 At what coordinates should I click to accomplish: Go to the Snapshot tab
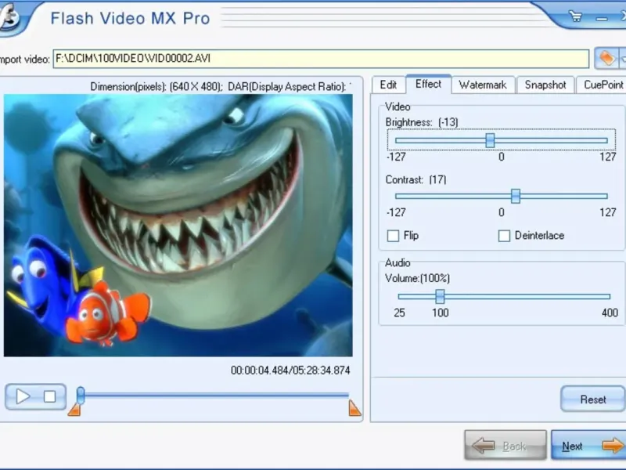545,85
